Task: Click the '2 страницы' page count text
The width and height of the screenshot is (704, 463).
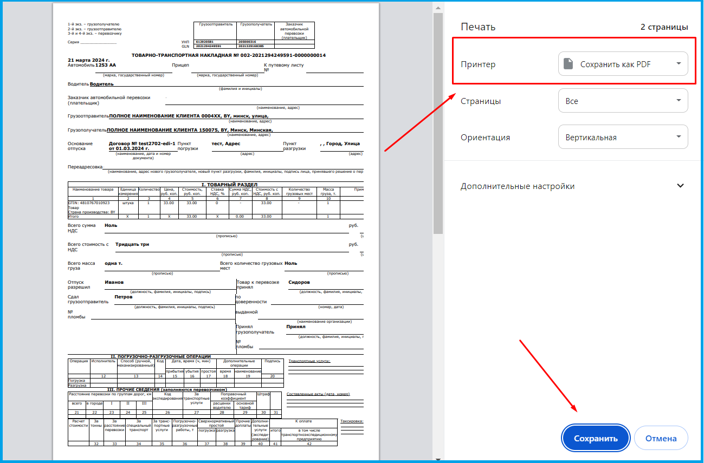Action: point(664,27)
